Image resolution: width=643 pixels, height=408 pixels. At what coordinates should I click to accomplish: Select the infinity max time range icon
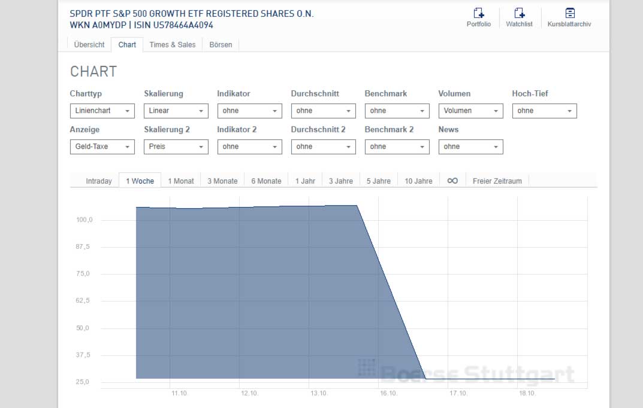click(452, 181)
